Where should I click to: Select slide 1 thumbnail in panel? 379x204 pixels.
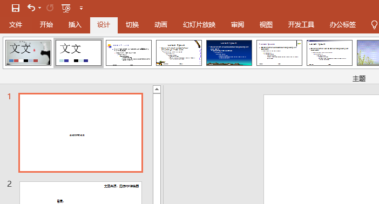pos(81,133)
